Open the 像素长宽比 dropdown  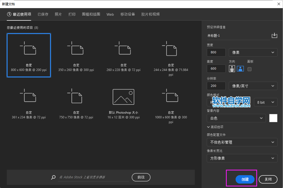click(242, 158)
